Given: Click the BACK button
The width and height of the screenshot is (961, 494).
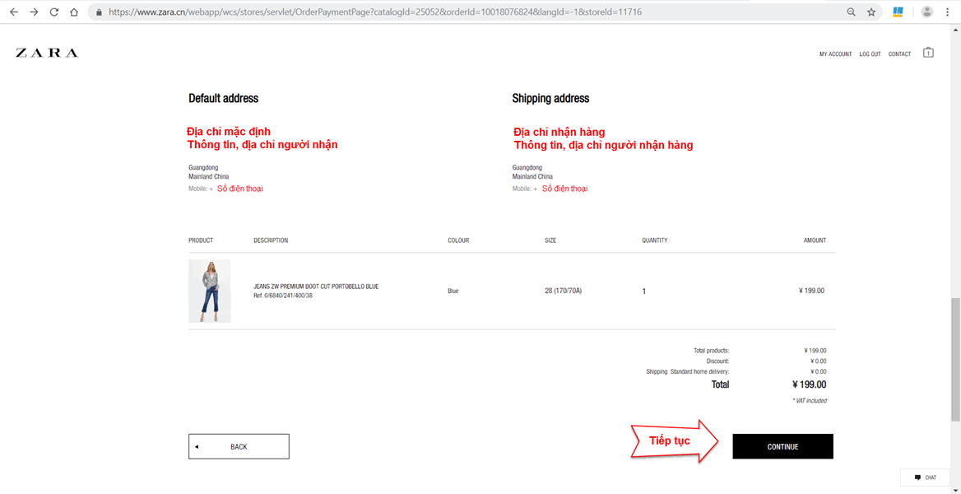Looking at the screenshot, I should tap(239, 447).
